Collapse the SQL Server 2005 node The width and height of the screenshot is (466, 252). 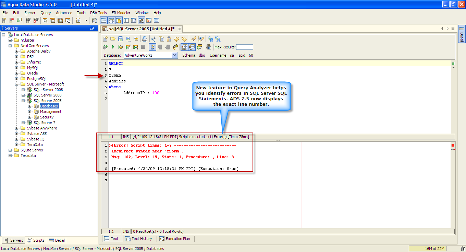[x=23, y=101]
